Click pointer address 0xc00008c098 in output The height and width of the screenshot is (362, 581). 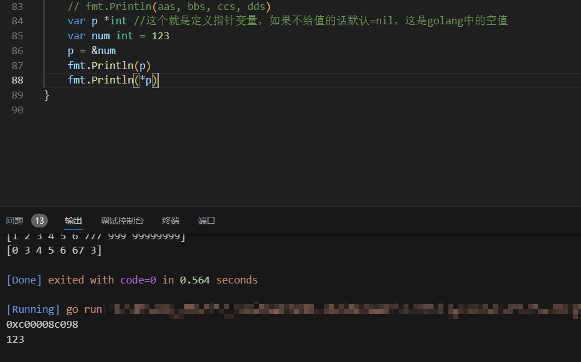(x=42, y=325)
